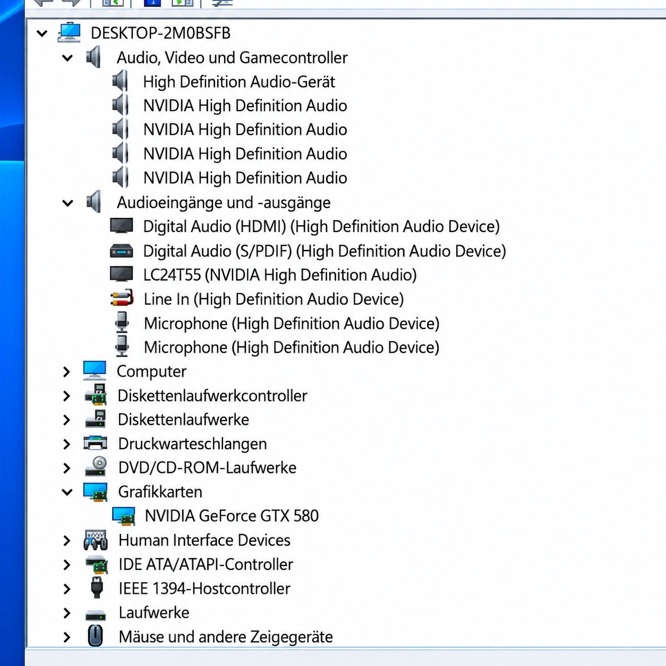Select the 'LC24T55 (NVIDIA High Definition Audio)' entry
This screenshot has width=666, height=666.
(280, 275)
